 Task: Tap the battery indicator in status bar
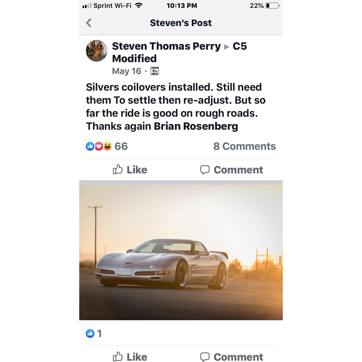tap(272, 6)
